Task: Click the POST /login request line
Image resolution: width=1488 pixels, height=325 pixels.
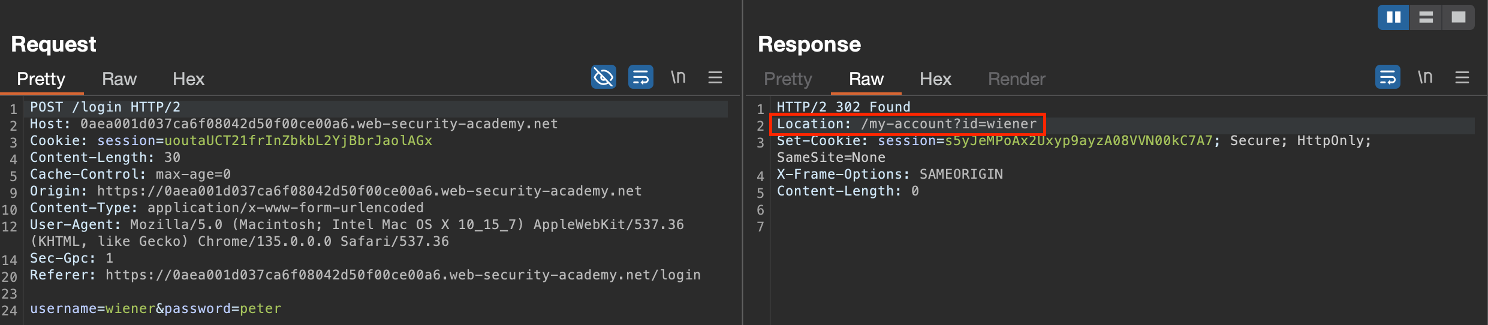Action: coord(105,107)
